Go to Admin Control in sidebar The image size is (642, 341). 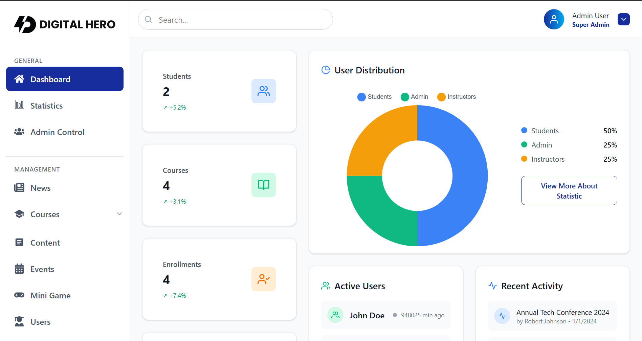click(x=57, y=132)
